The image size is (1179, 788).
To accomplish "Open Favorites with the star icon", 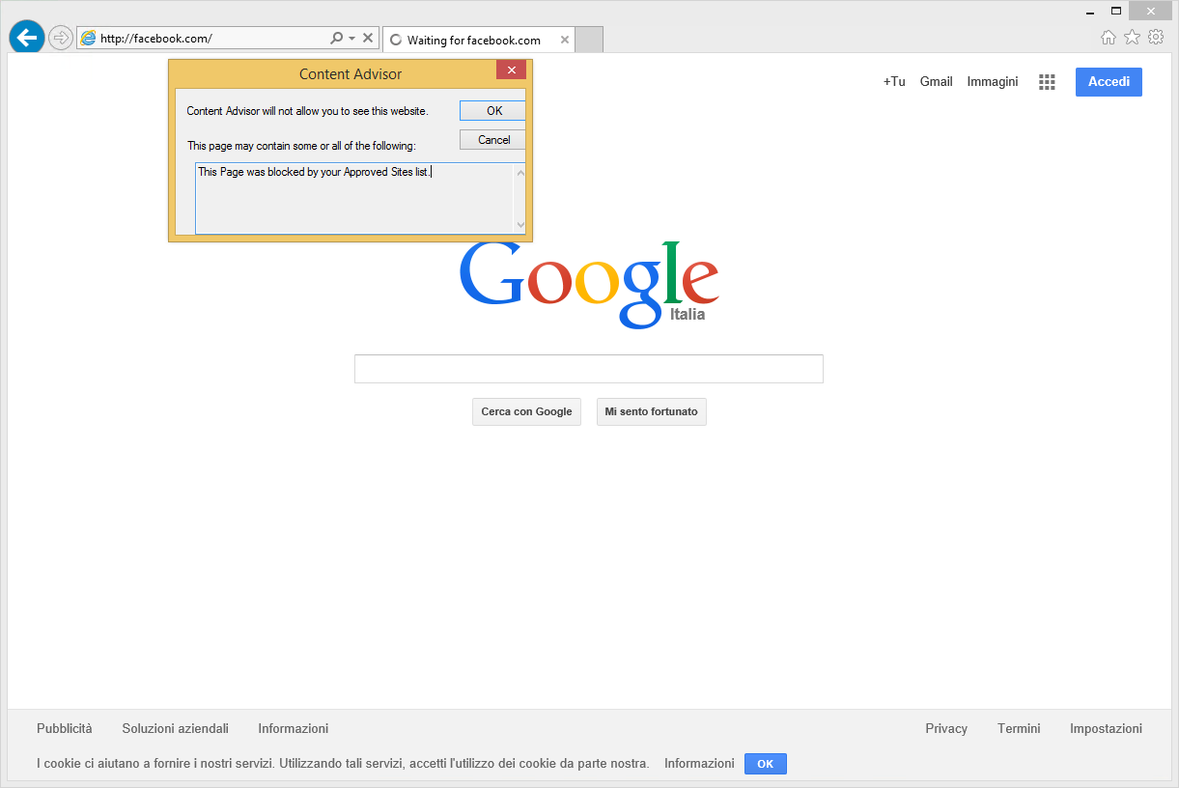I will (x=1132, y=37).
